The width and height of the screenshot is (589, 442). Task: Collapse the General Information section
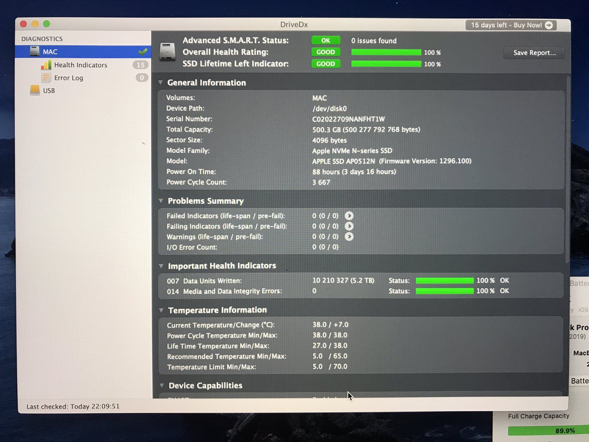click(x=161, y=83)
